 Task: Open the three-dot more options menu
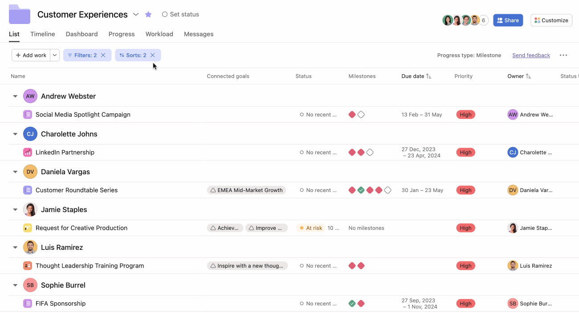tap(563, 56)
